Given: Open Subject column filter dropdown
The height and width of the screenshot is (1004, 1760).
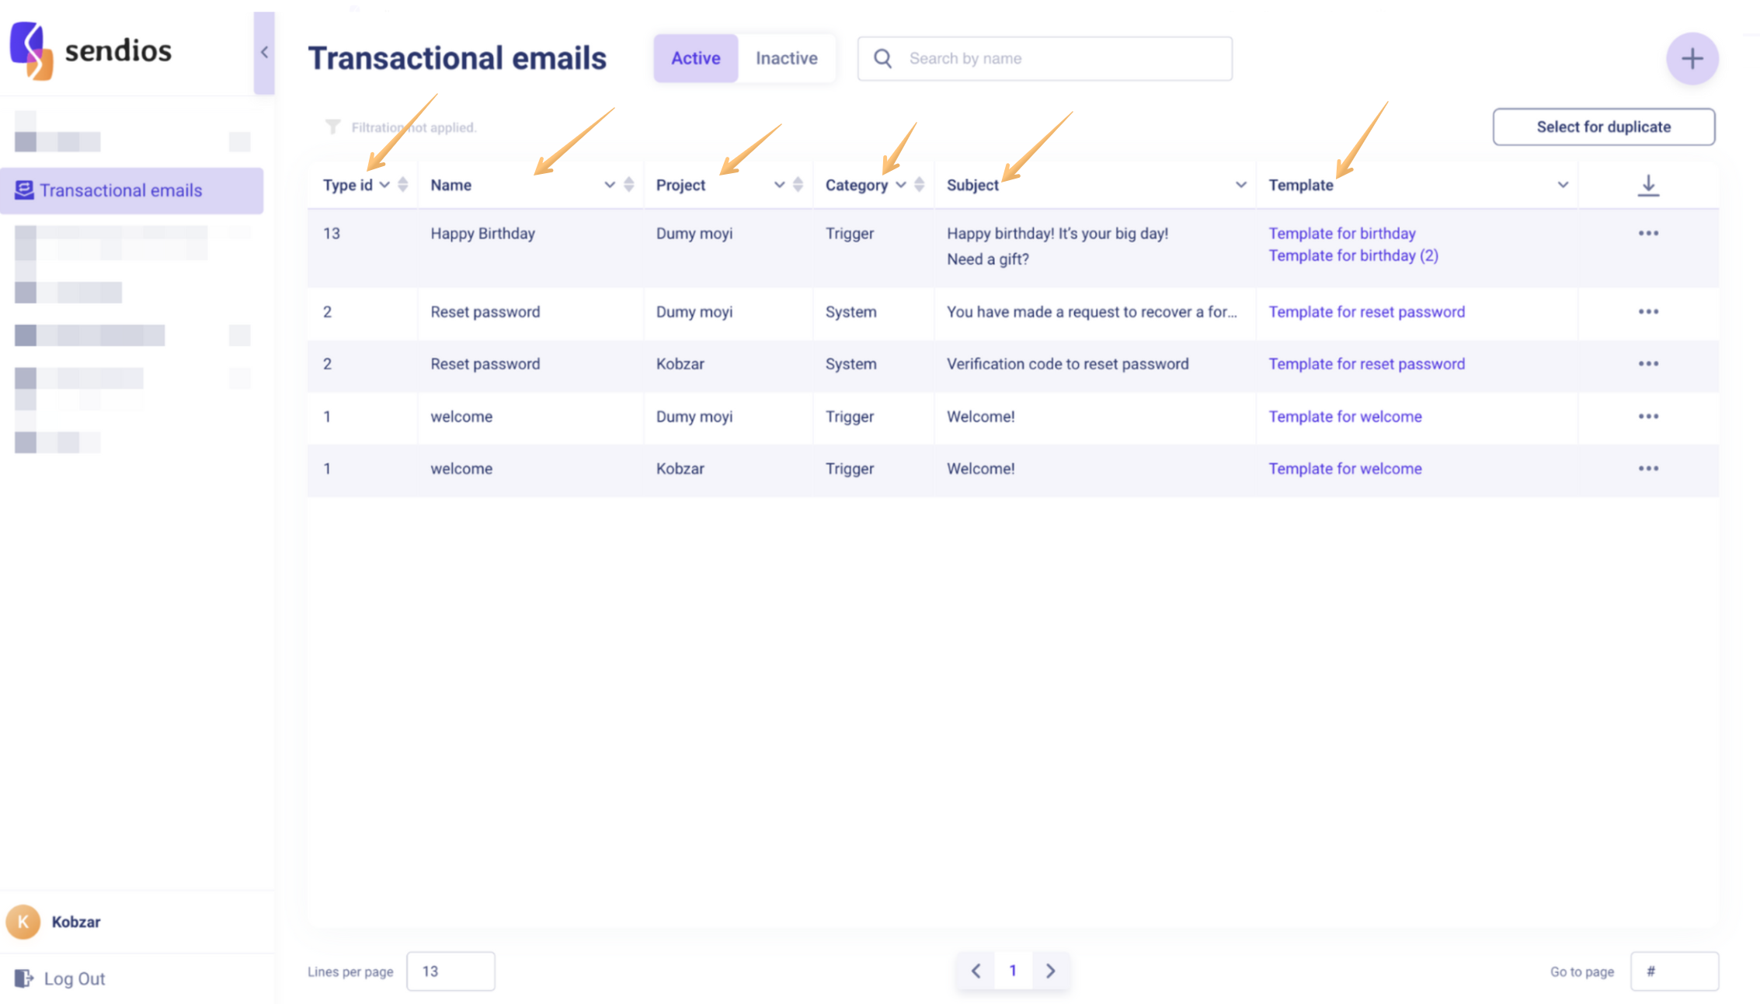Looking at the screenshot, I should coord(1240,185).
